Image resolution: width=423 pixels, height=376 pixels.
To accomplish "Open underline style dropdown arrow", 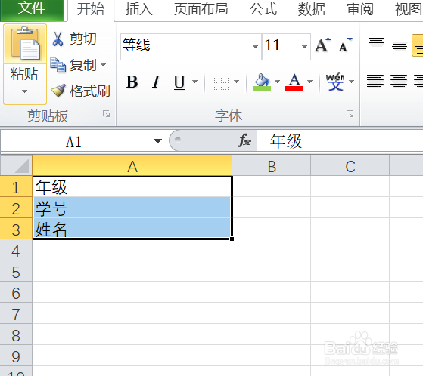I will [x=194, y=82].
